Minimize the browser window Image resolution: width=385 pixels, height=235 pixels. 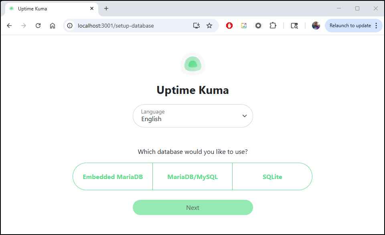click(339, 8)
